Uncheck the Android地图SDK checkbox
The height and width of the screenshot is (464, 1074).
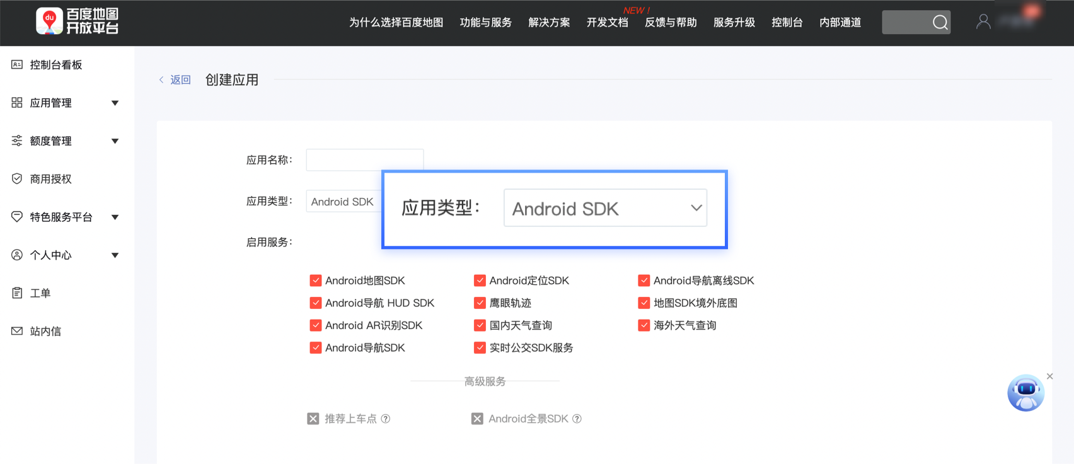(316, 281)
